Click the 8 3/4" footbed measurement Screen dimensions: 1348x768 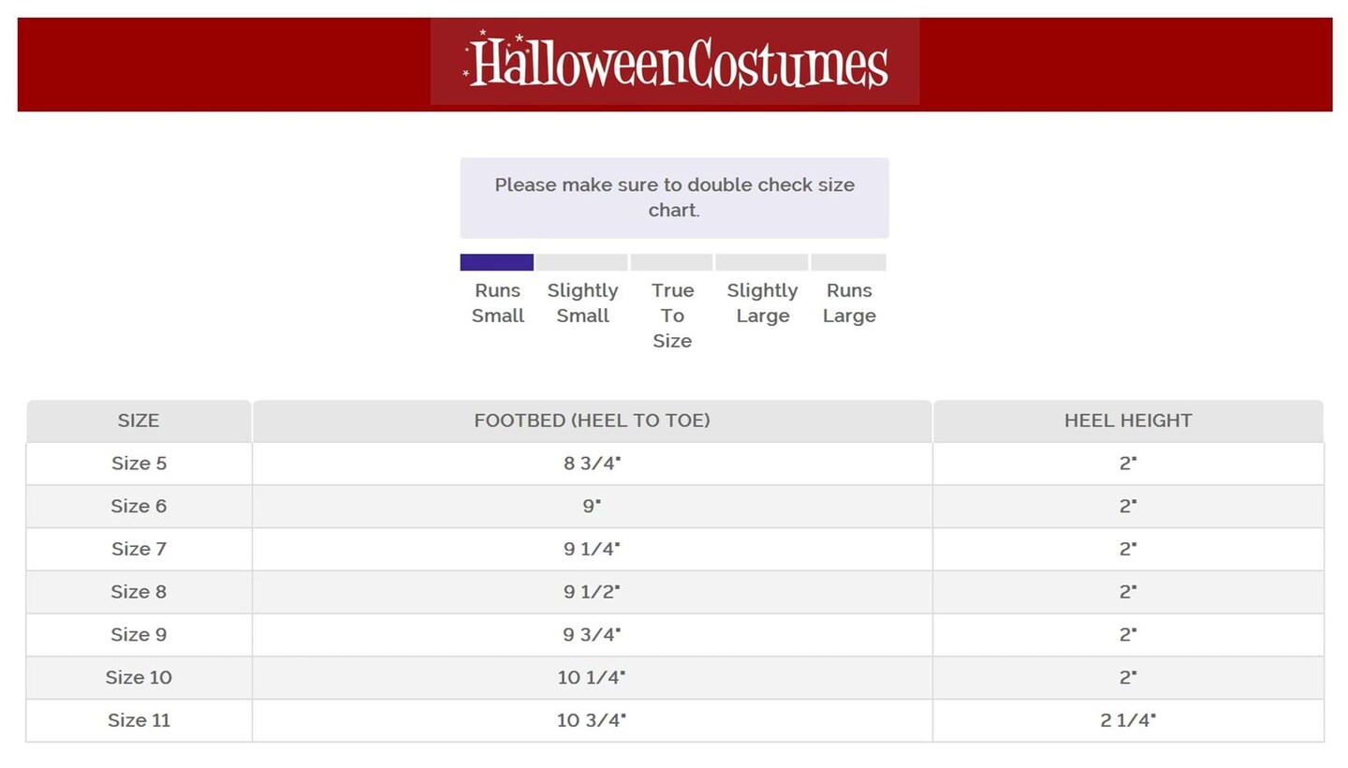point(592,464)
